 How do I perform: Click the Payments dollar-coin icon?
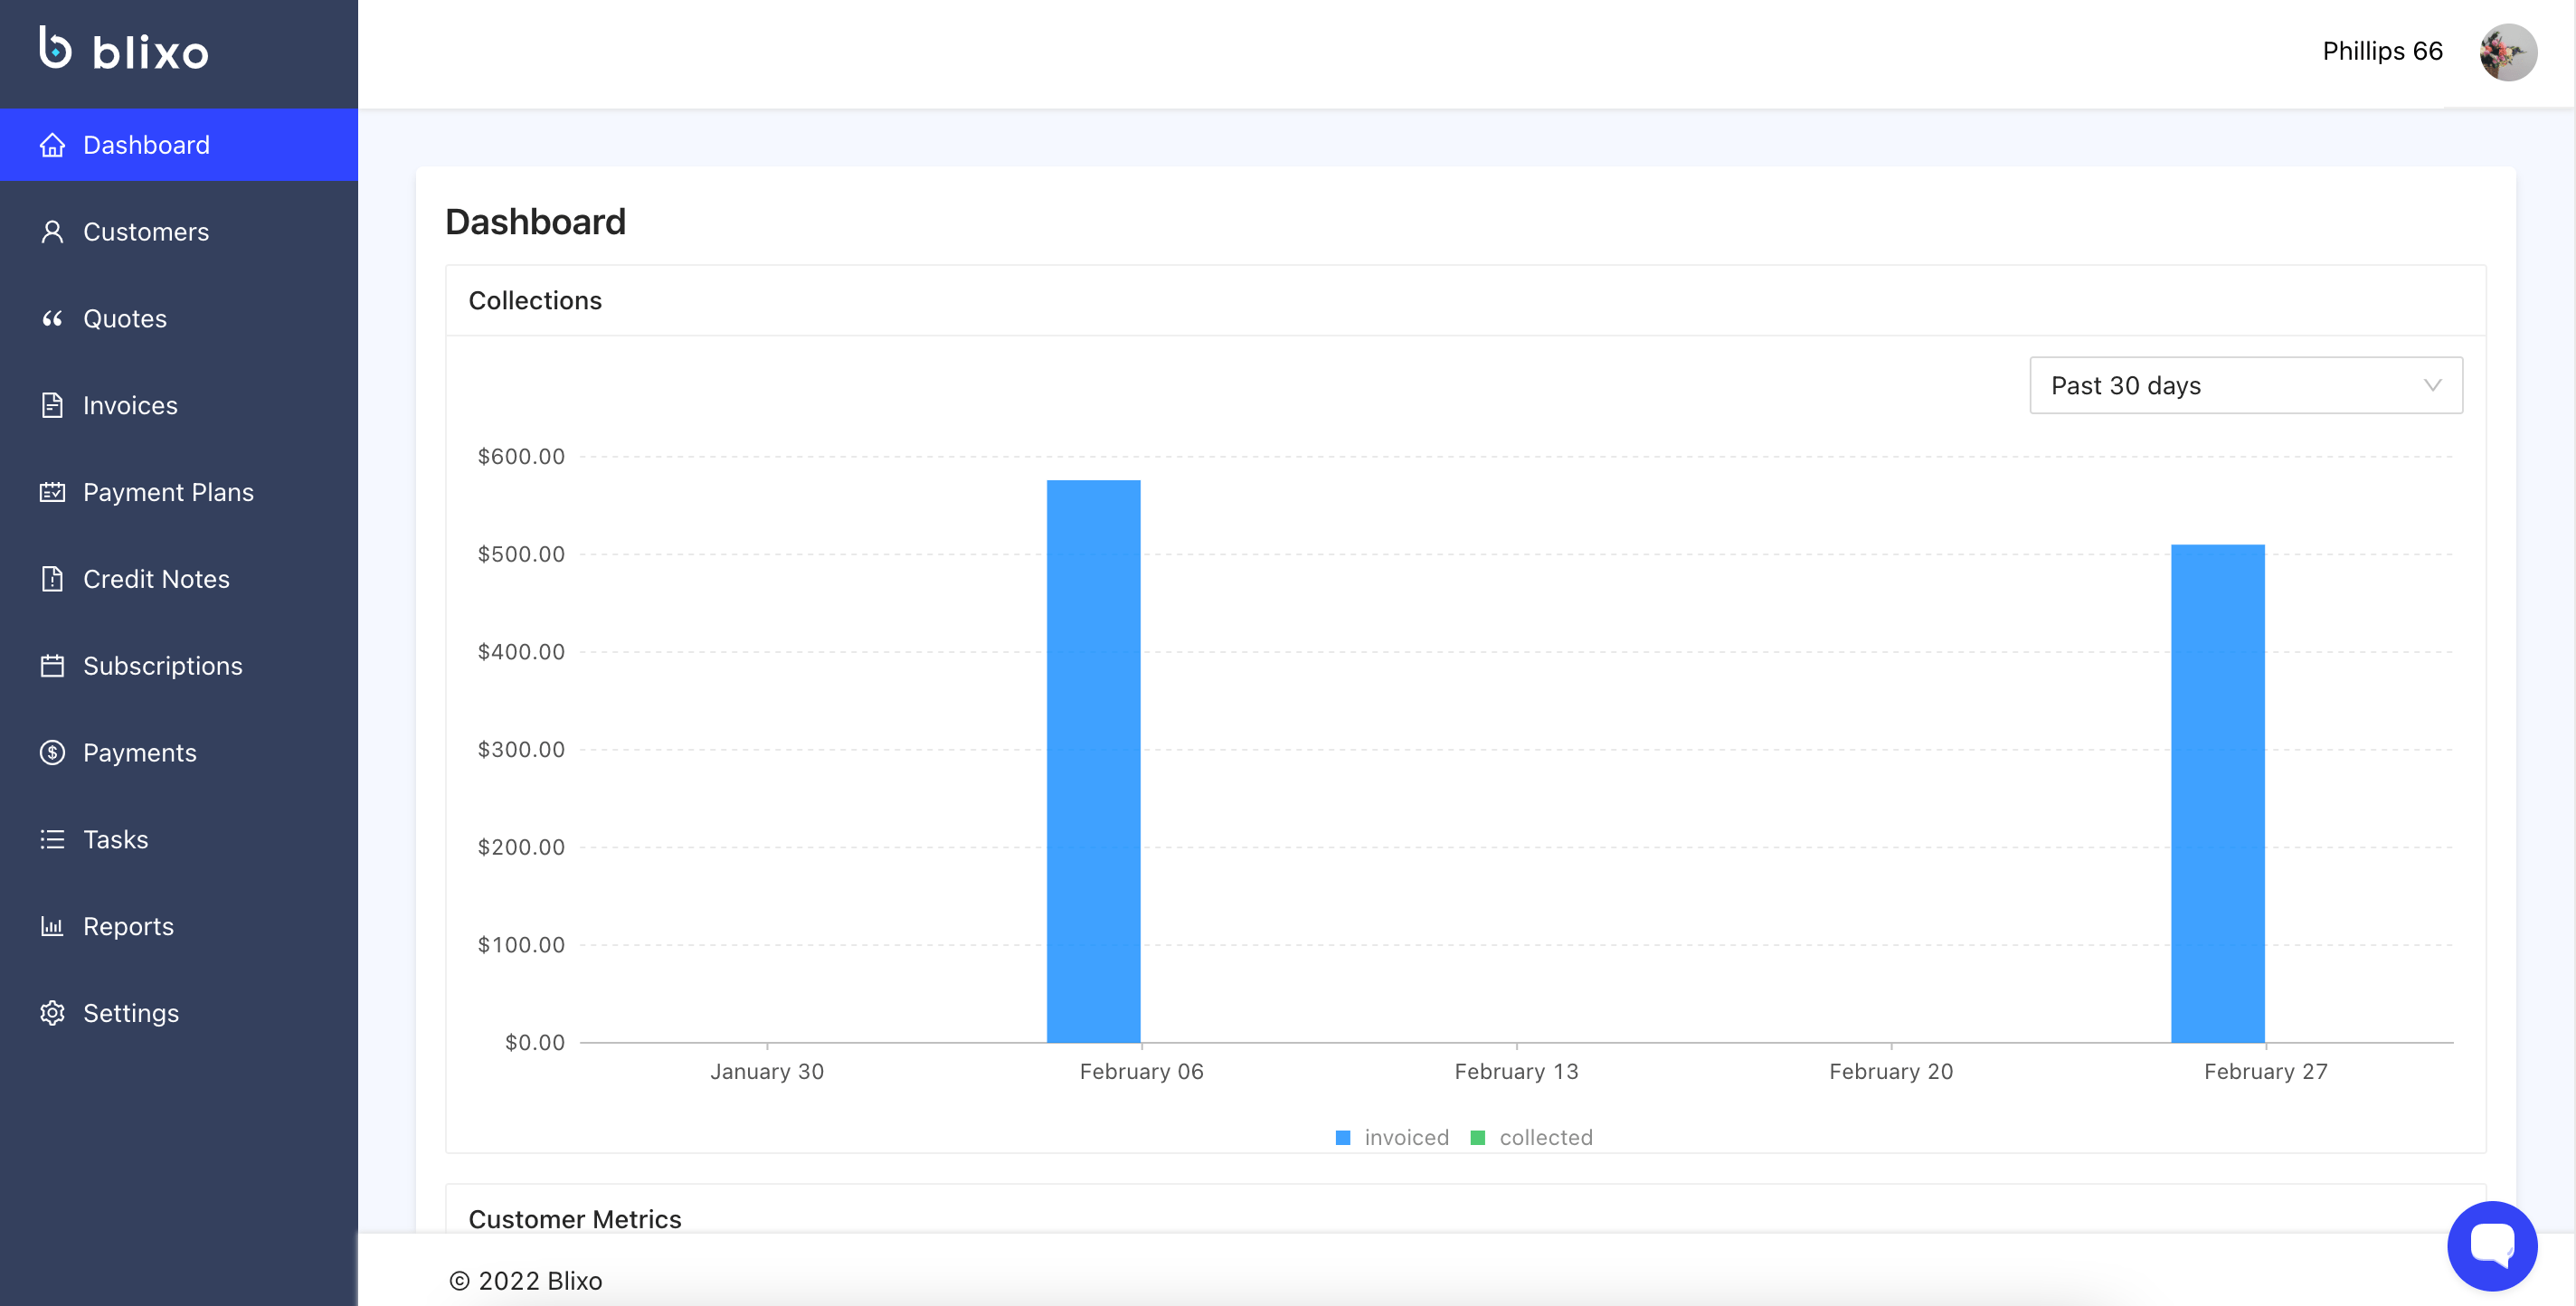coord(52,753)
